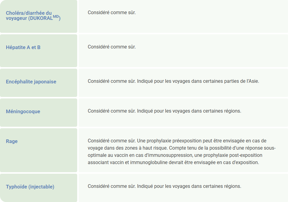This screenshot has height=202, width=288.
Task: Select the Typhoïde (injectable) label
Action: click(x=30, y=187)
